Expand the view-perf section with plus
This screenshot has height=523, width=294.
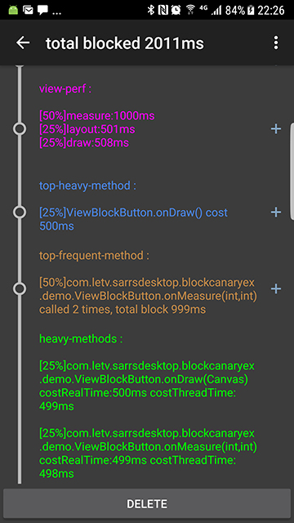pyautogui.click(x=276, y=129)
